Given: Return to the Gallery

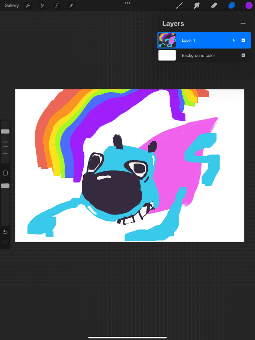Looking at the screenshot, I should pos(12,6).
